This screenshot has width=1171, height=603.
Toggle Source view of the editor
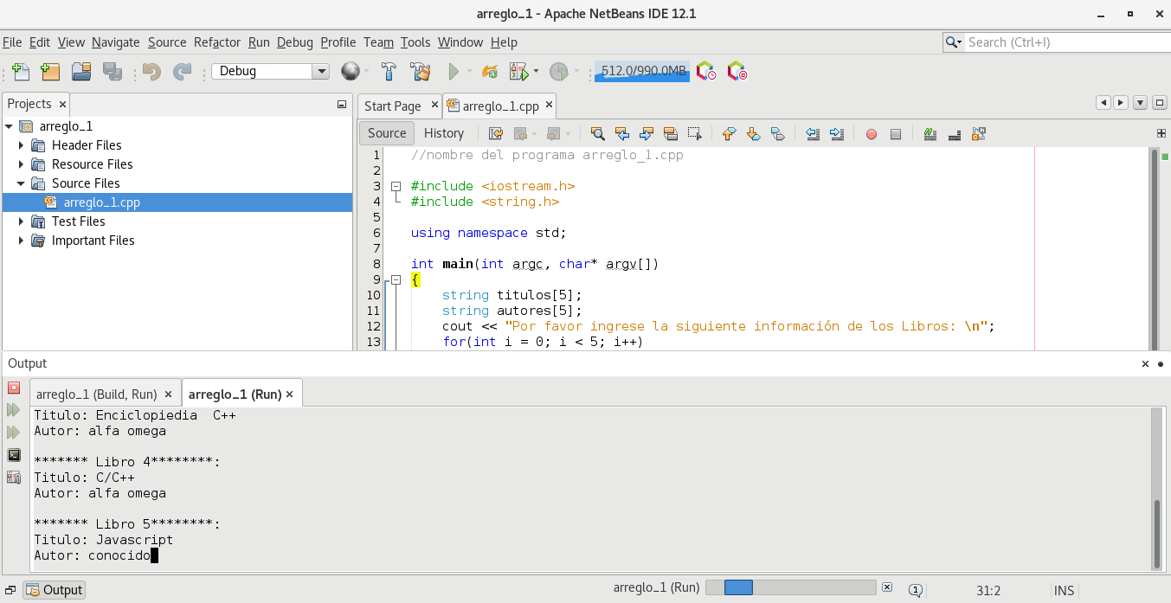387,133
